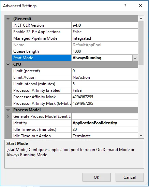Screen dimensions: 149x187
Task: Click the Terminate value cell
Action: click(x=105, y=136)
